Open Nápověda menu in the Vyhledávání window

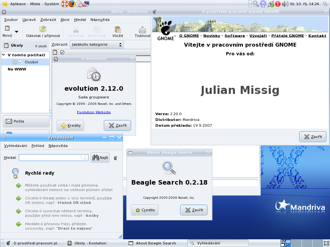tap(58, 146)
